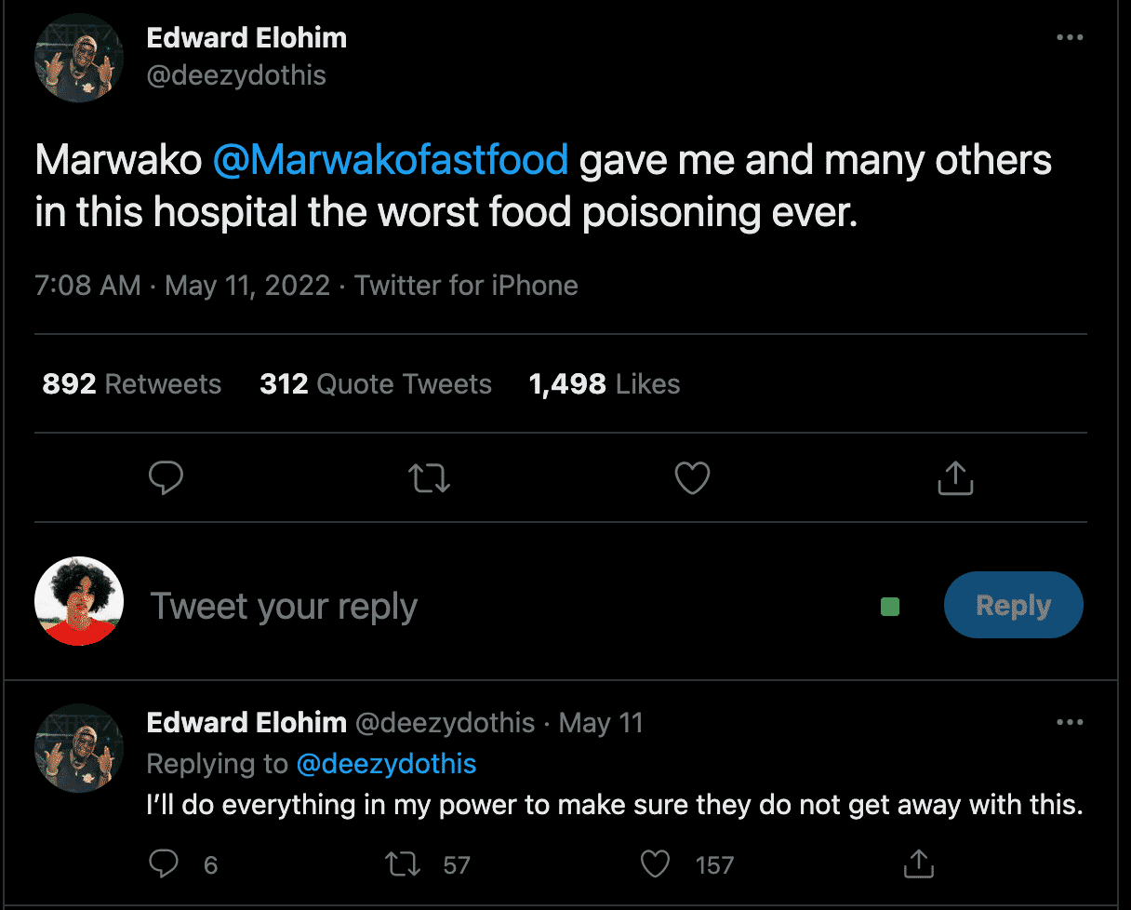1131x910 pixels.
Task: Retweet the reply with 57 retweets
Action: point(403,863)
